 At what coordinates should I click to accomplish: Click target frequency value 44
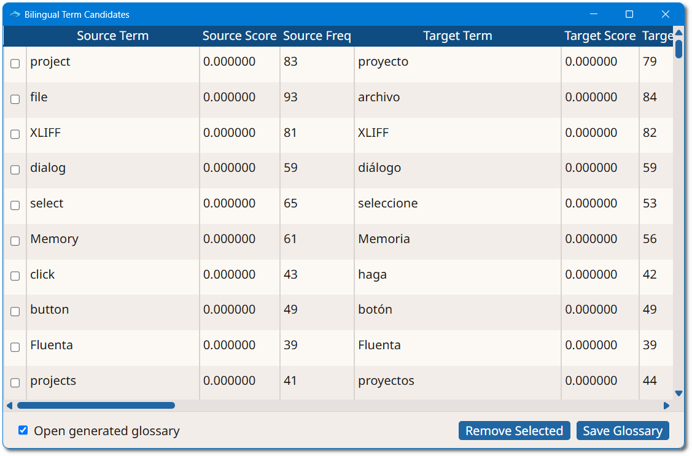pos(650,381)
